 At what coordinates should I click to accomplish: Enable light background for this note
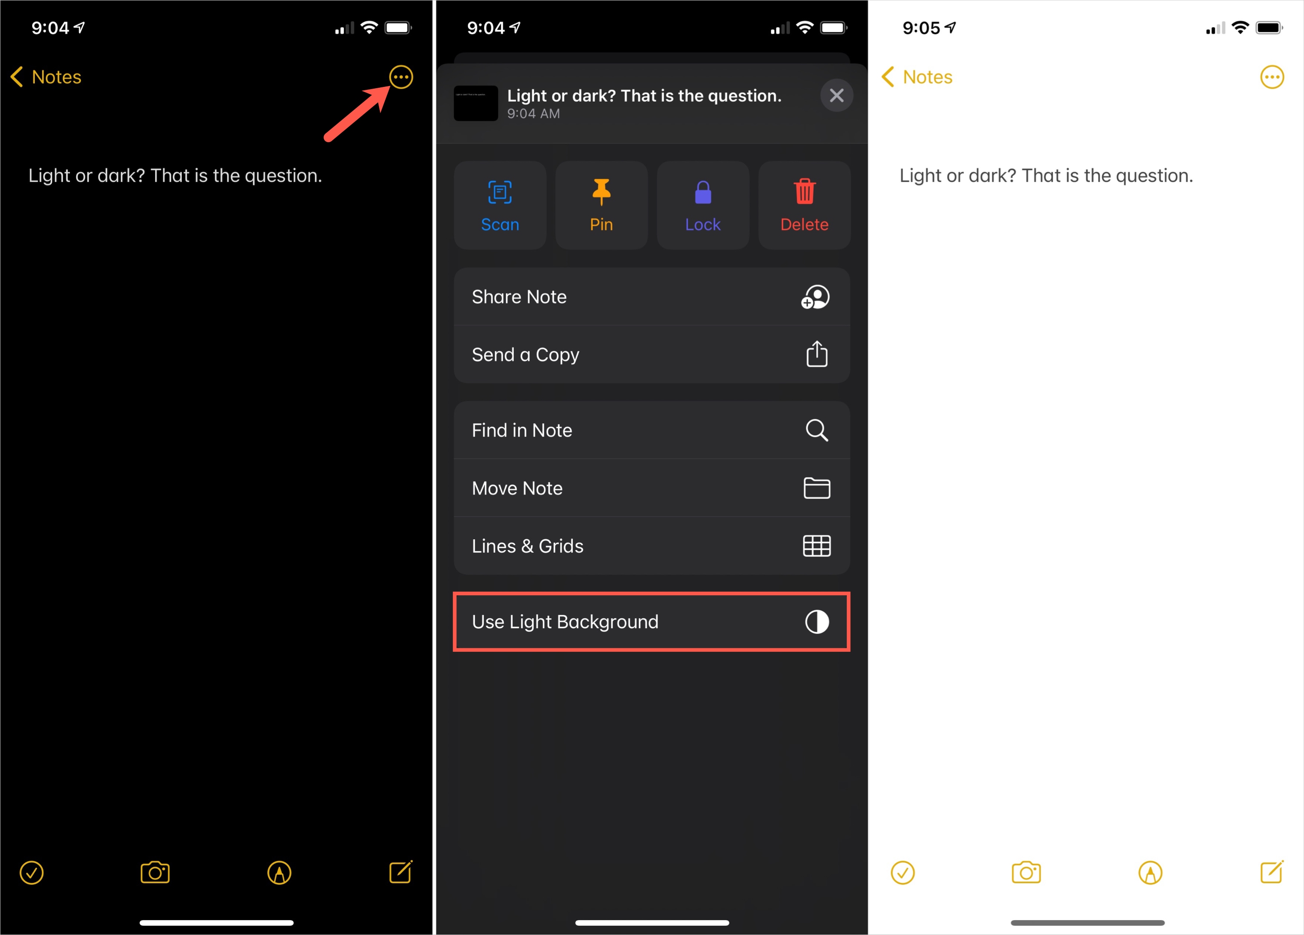coord(651,621)
